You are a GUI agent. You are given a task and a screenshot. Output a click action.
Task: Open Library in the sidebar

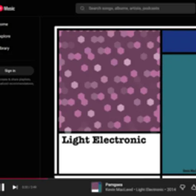tap(5, 48)
